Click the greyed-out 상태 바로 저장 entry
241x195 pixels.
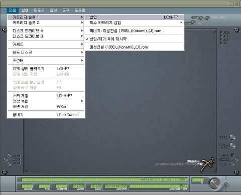[46, 88]
